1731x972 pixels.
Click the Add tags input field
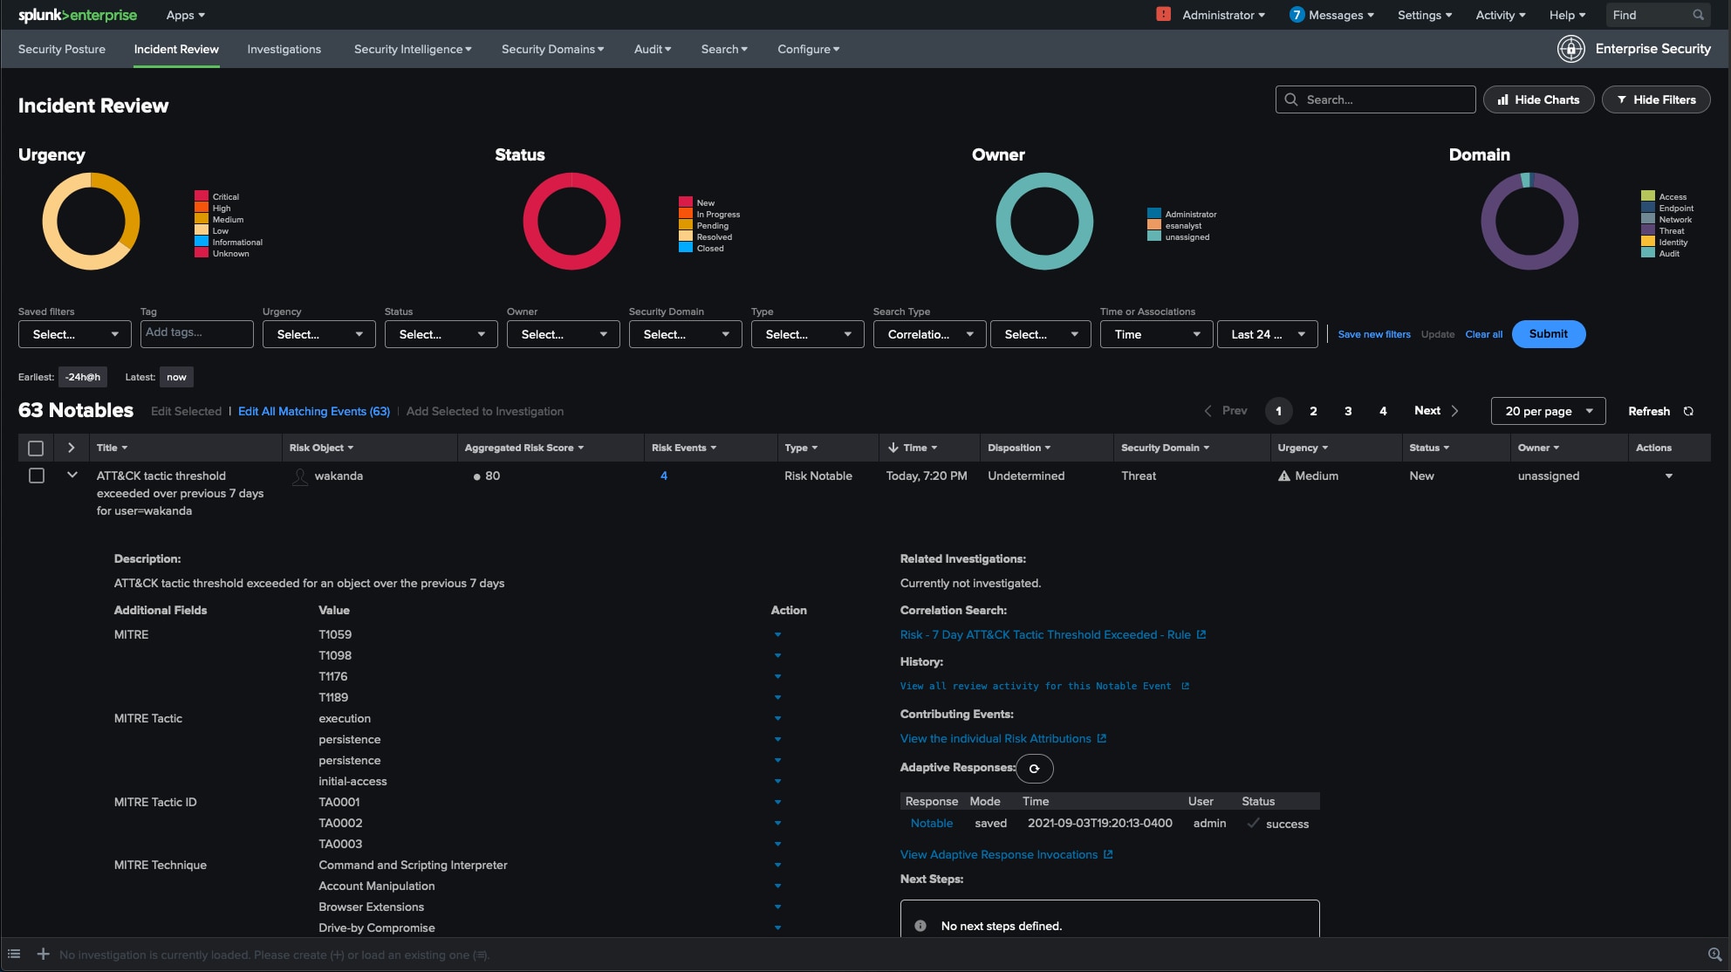[197, 334]
